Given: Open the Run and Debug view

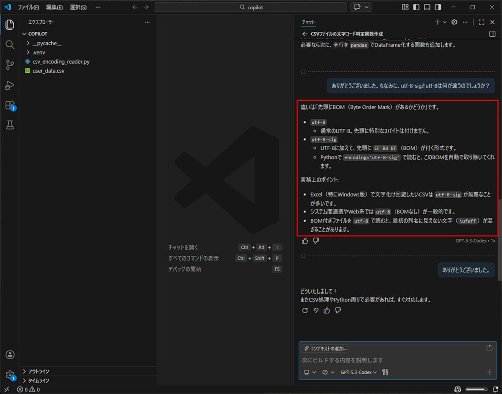Looking at the screenshot, I should pyautogui.click(x=10, y=85).
